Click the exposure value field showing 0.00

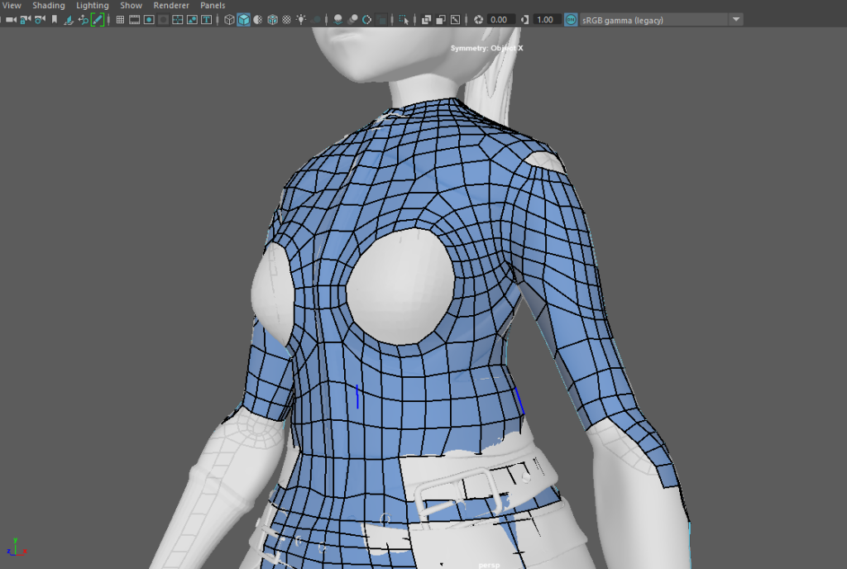[500, 19]
